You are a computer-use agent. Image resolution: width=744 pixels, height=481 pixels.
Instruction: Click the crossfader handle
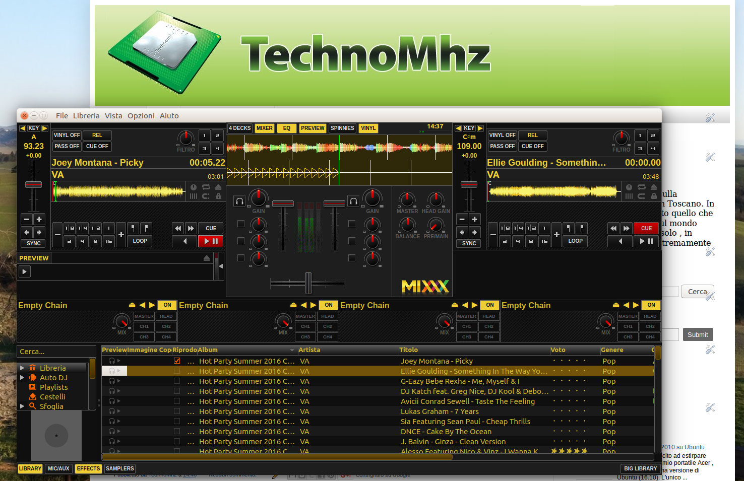(x=308, y=283)
